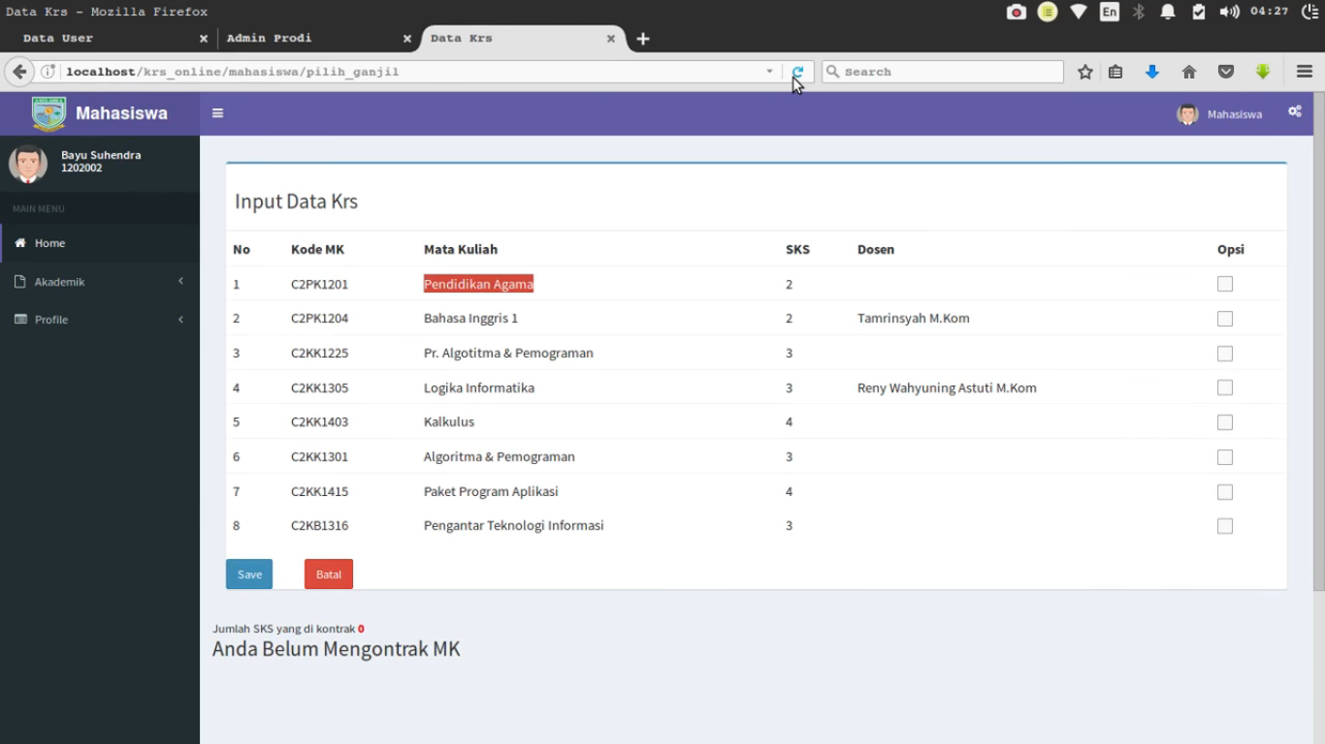The width and height of the screenshot is (1325, 744).
Task: Select Home in the main menu
Action: (x=49, y=243)
